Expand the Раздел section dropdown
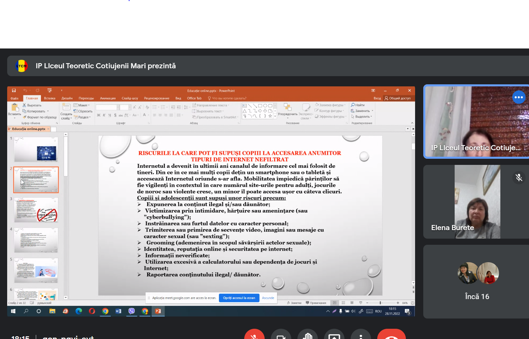This screenshot has height=339, width=529. click(x=83, y=117)
